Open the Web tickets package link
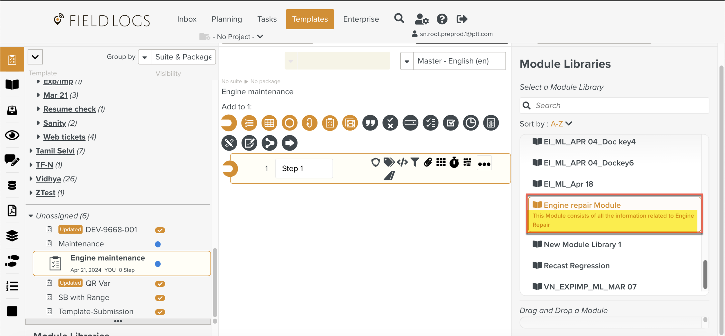725x336 pixels. (x=64, y=137)
